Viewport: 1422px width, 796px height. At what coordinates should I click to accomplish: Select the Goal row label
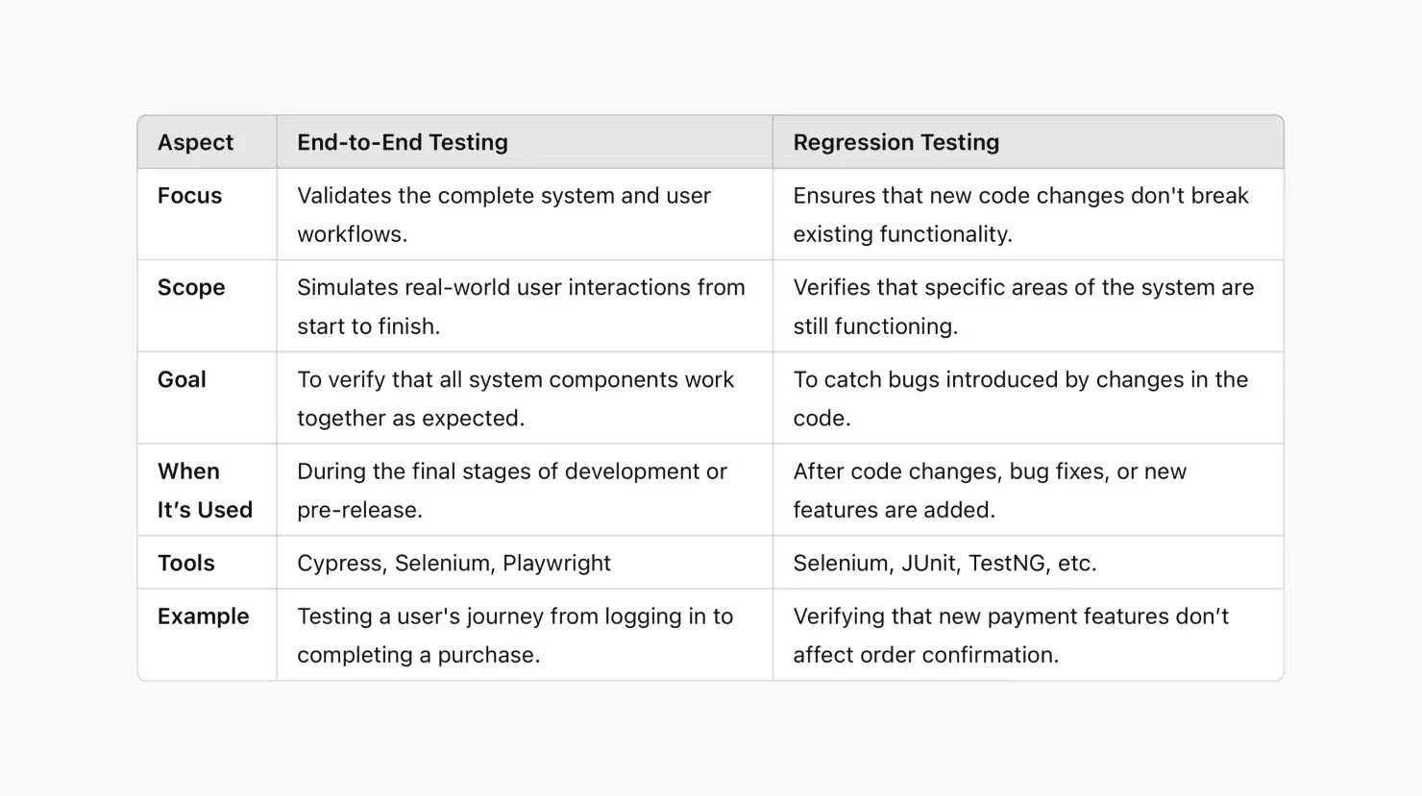pyautogui.click(x=182, y=379)
